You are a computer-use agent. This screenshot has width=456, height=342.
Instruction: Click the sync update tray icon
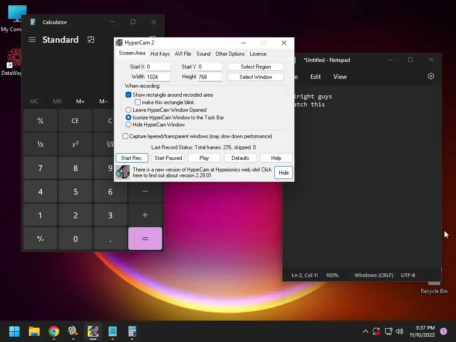pos(376,331)
